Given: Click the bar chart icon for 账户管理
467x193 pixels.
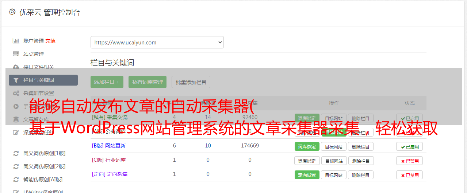Looking at the screenshot, I should 16,41.
